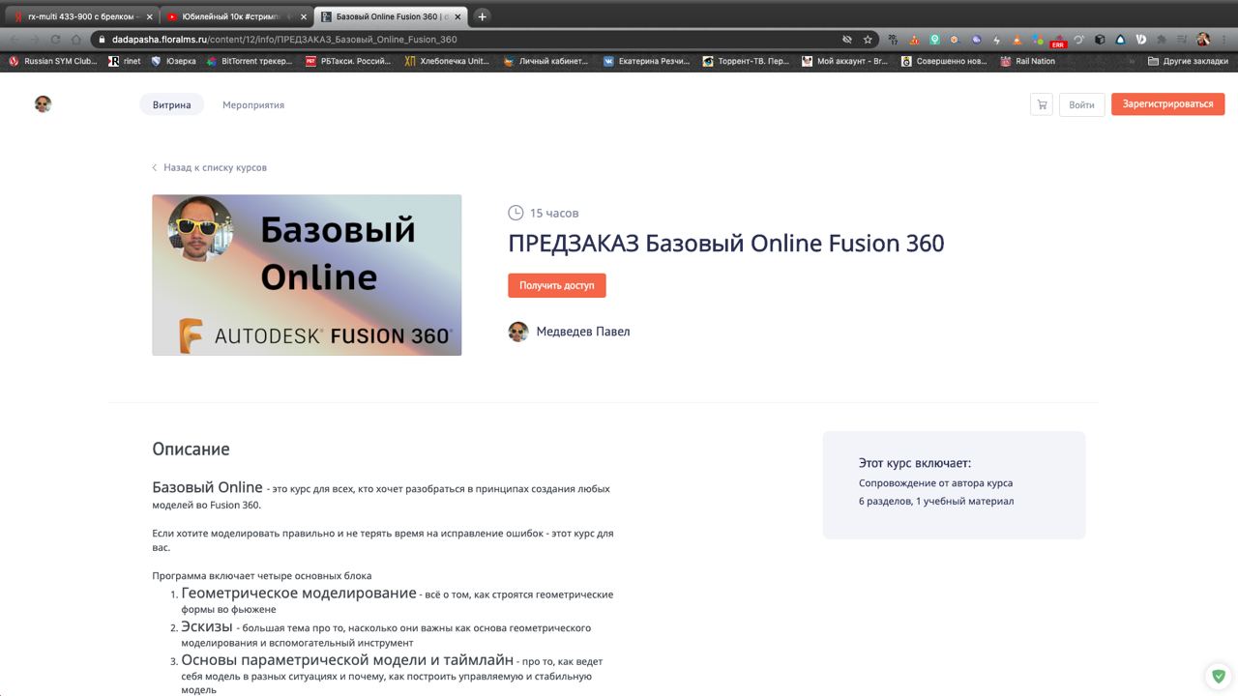Viewport: 1238px width, 696px height.
Task: Close the rx-multi 433-900 tab
Action: click(149, 17)
